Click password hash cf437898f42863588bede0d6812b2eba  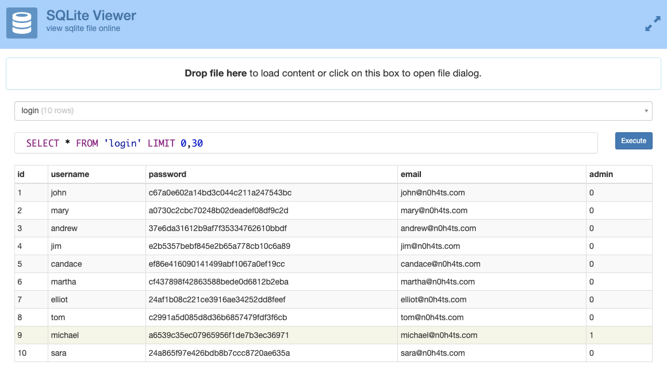(x=218, y=282)
